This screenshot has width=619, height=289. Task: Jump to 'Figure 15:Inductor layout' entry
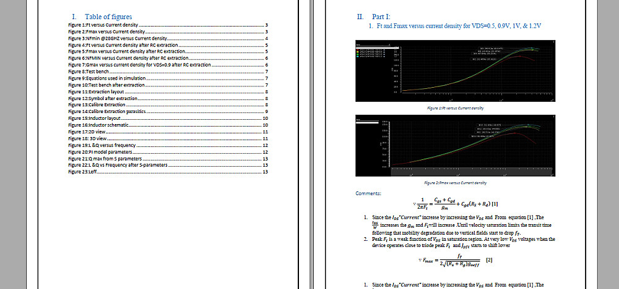168,118
